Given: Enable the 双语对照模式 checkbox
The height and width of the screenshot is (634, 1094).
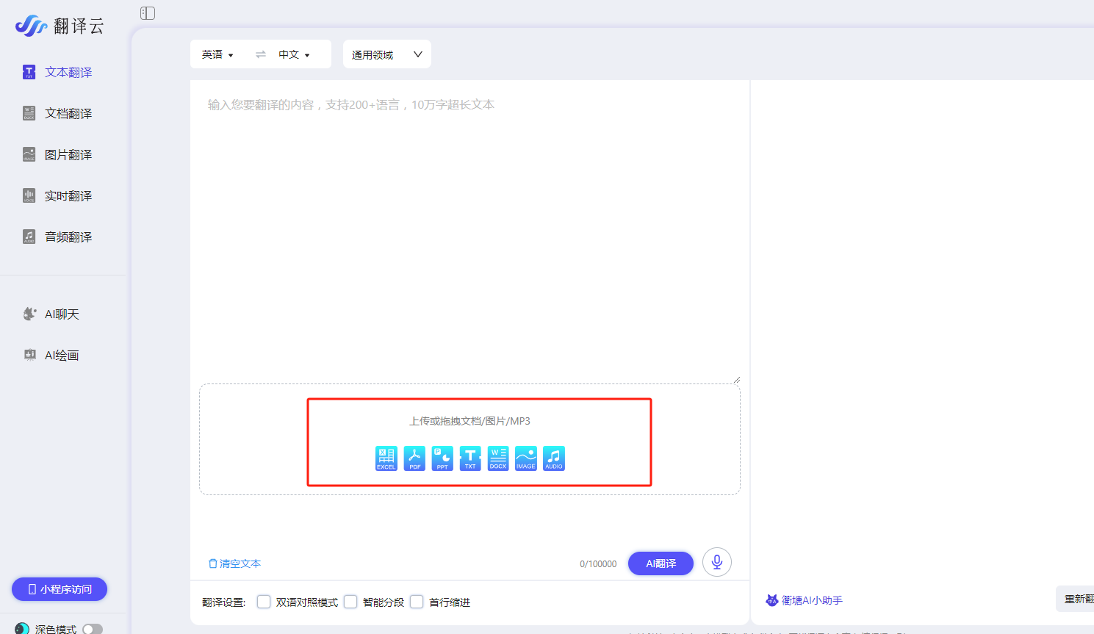Looking at the screenshot, I should click(264, 602).
